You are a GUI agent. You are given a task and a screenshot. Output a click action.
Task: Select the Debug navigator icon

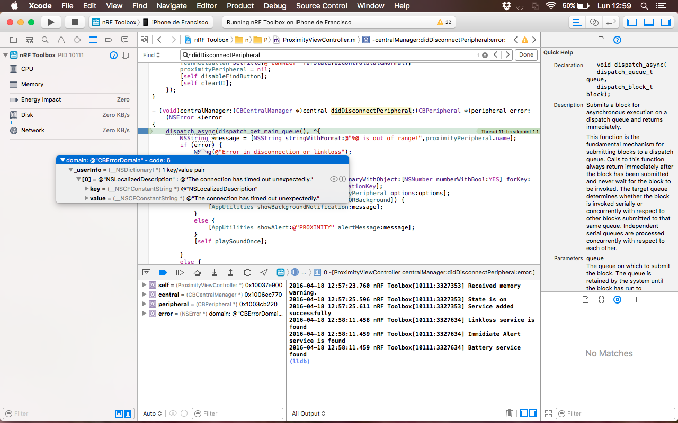tap(93, 40)
